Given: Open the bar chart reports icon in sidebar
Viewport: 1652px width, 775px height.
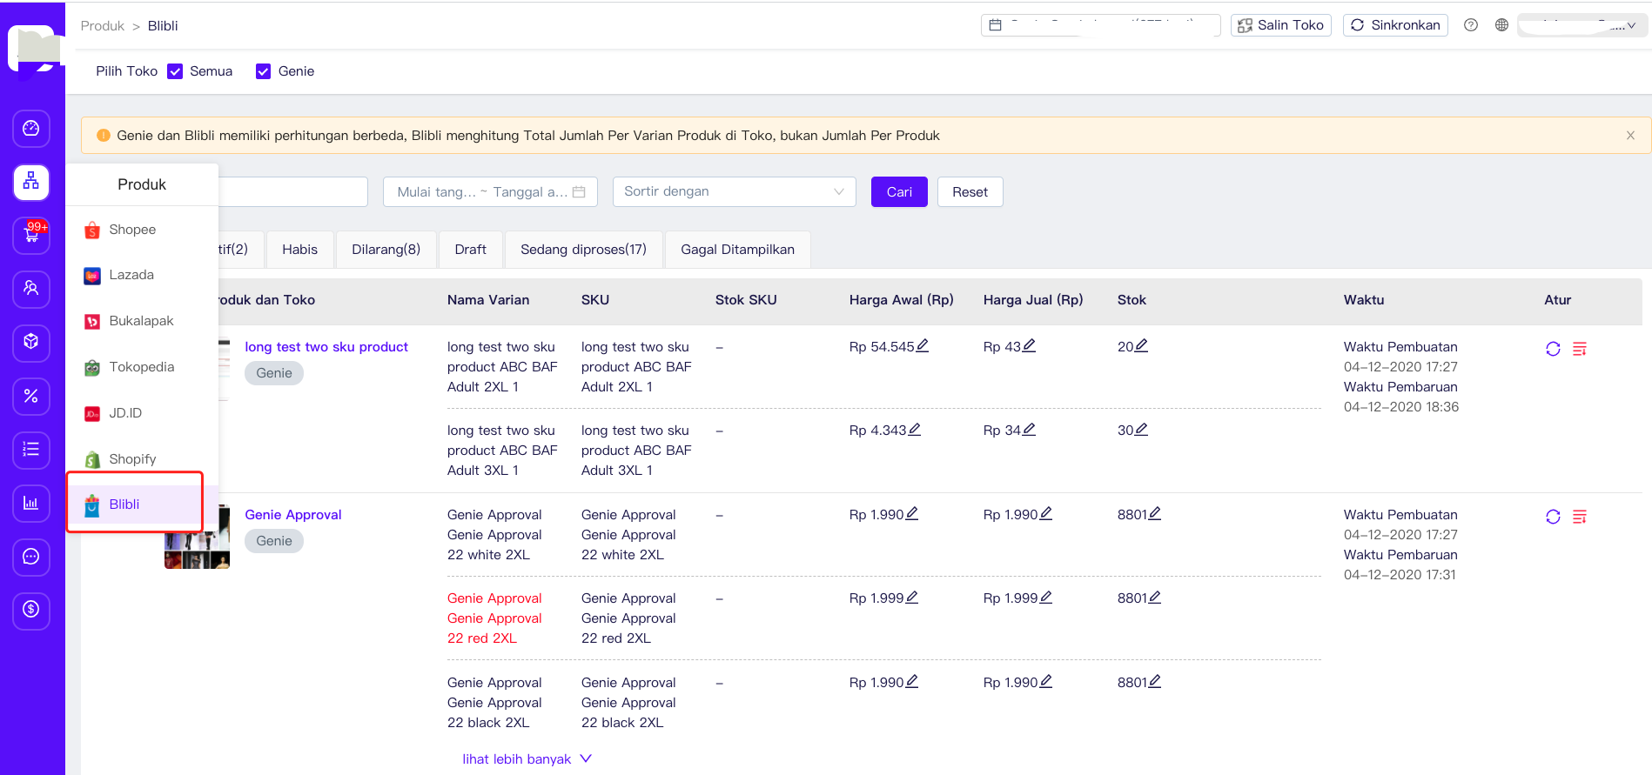Looking at the screenshot, I should 31,503.
